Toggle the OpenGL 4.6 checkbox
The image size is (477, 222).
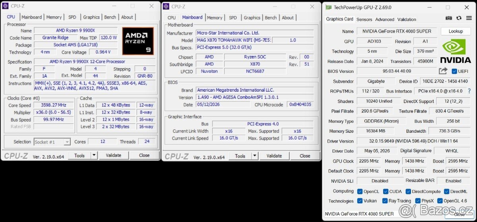click(x=440, y=201)
